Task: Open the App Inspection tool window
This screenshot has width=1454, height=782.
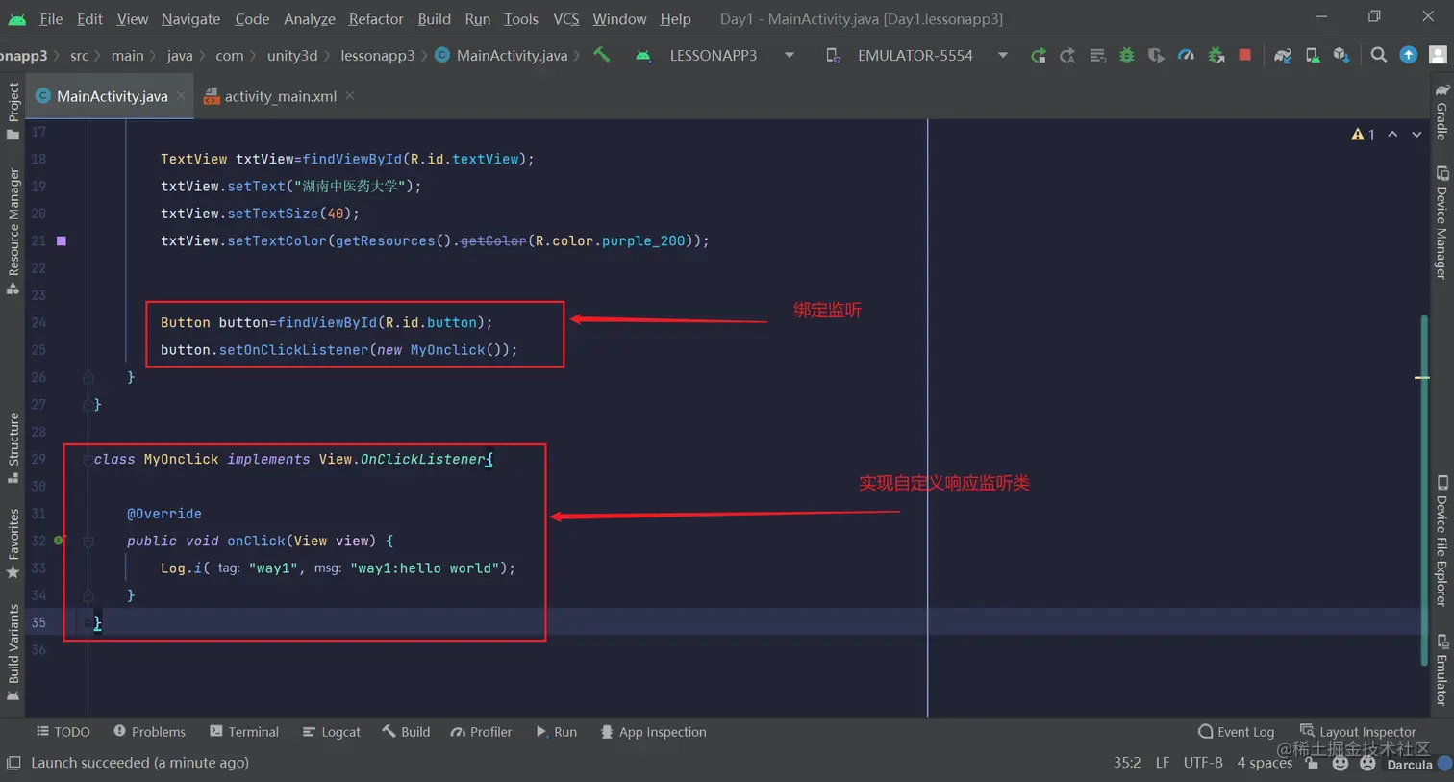Action: (653, 732)
